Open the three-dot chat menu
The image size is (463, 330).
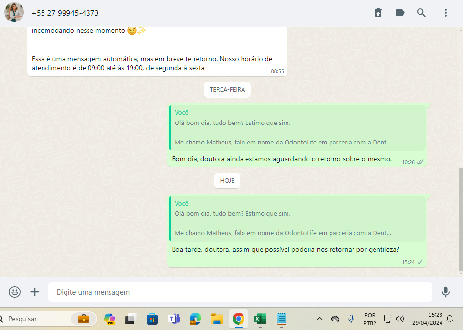(x=446, y=13)
